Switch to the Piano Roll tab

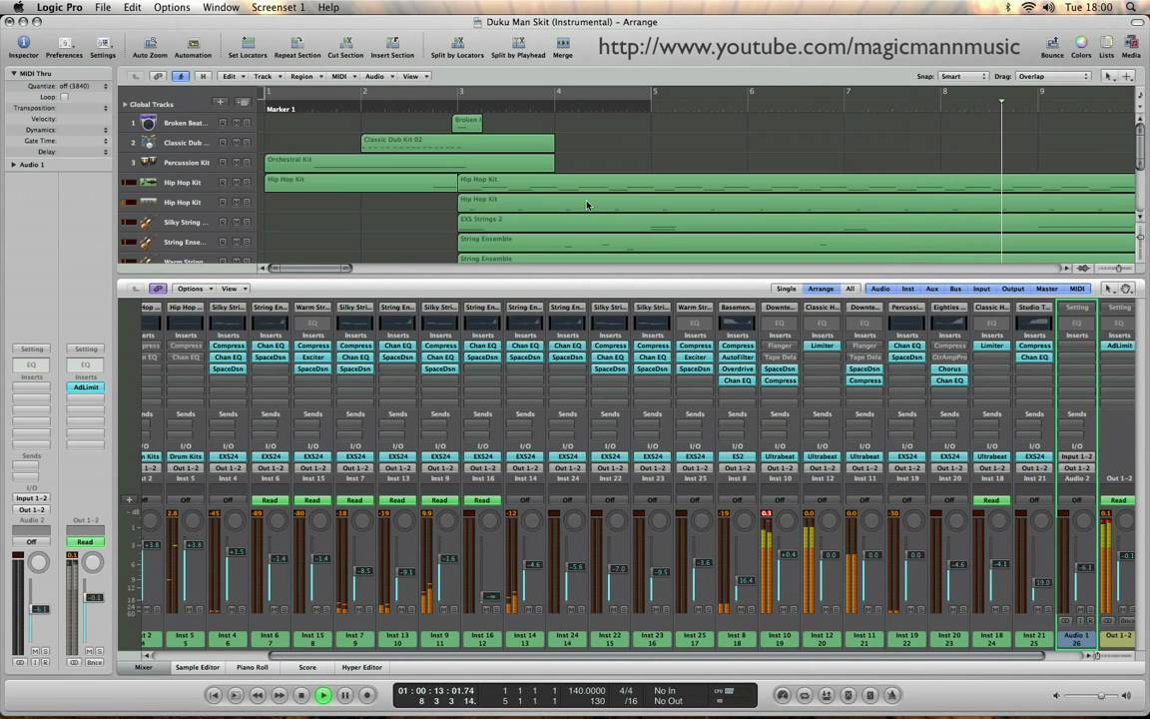(253, 668)
